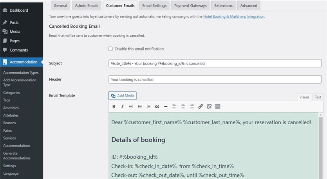Go to Tags submenu
This screenshot has width=327, height=179.
tap(7, 100)
